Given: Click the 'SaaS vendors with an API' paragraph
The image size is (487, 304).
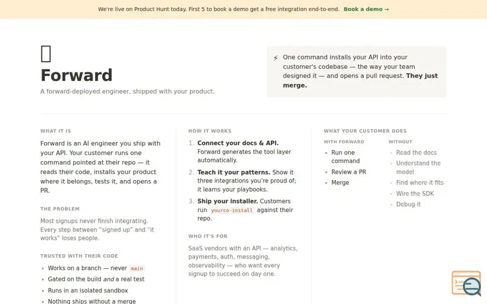Looking at the screenshot, I should coord(243,261).
